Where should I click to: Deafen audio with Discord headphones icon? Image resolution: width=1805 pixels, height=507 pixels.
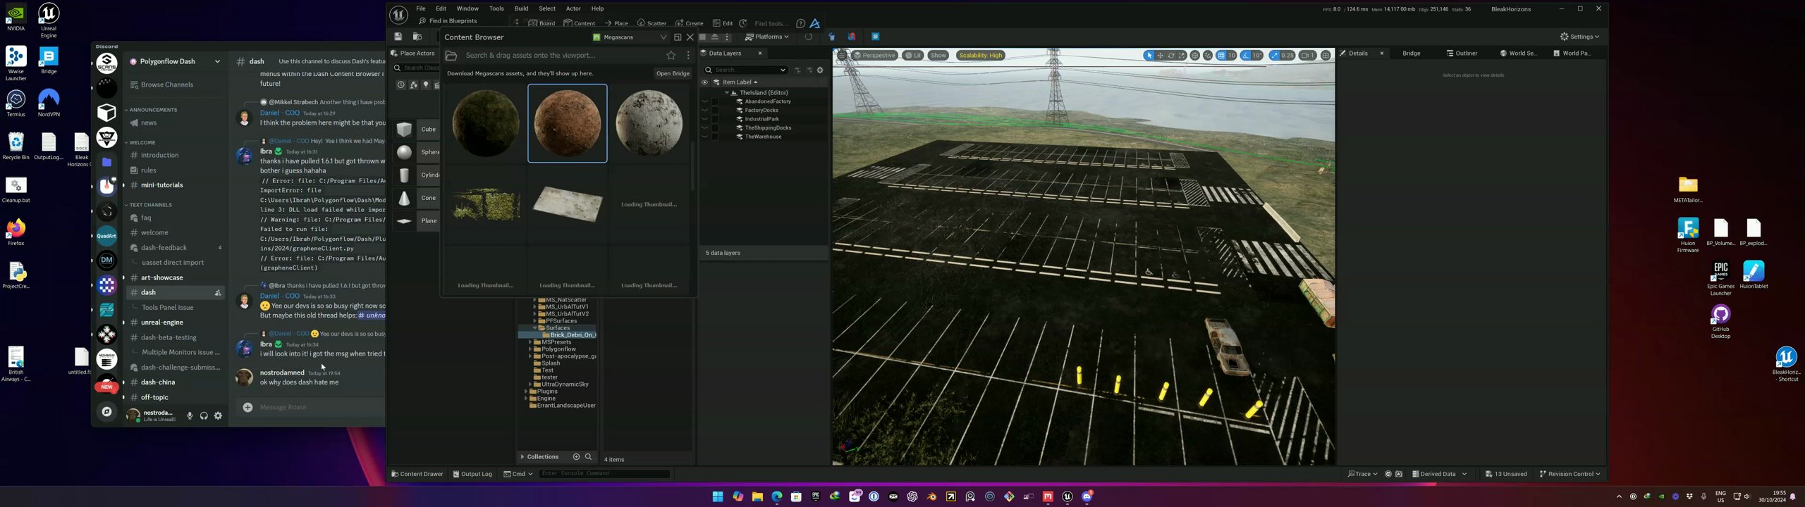pyautogui.click(x=204, y=416)
